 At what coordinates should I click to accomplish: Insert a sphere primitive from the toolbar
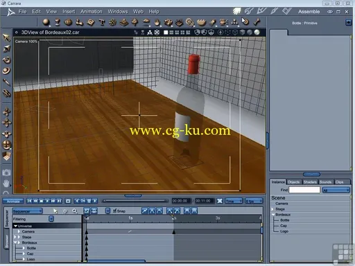[46, 22]
